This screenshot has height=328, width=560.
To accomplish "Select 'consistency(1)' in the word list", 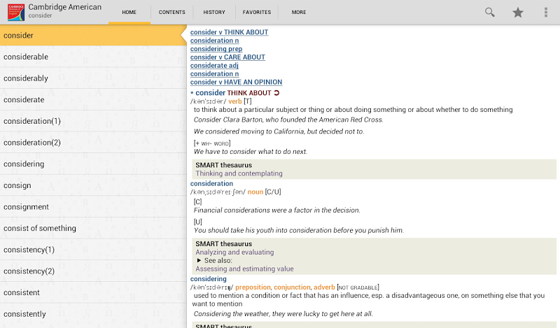I will [x=93, y=250].
